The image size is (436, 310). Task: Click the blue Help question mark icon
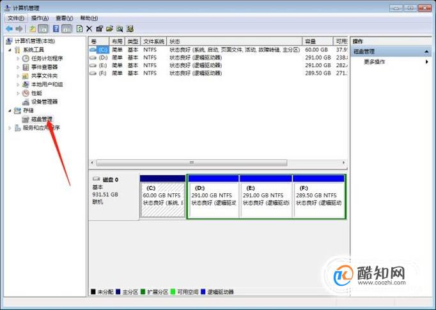tap(56, 29)
